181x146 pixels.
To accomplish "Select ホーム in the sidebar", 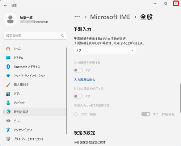I will [x=35, y=49].
